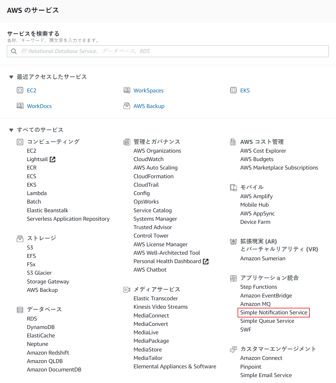
Task: Click the Media Services video icon
Action: (x=127, y=290)
